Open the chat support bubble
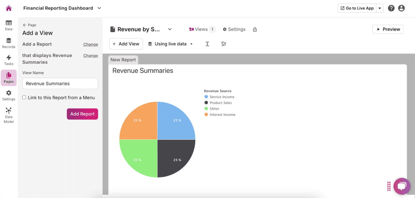The width and height of the screenshot is (415, 198). (402, 186)
